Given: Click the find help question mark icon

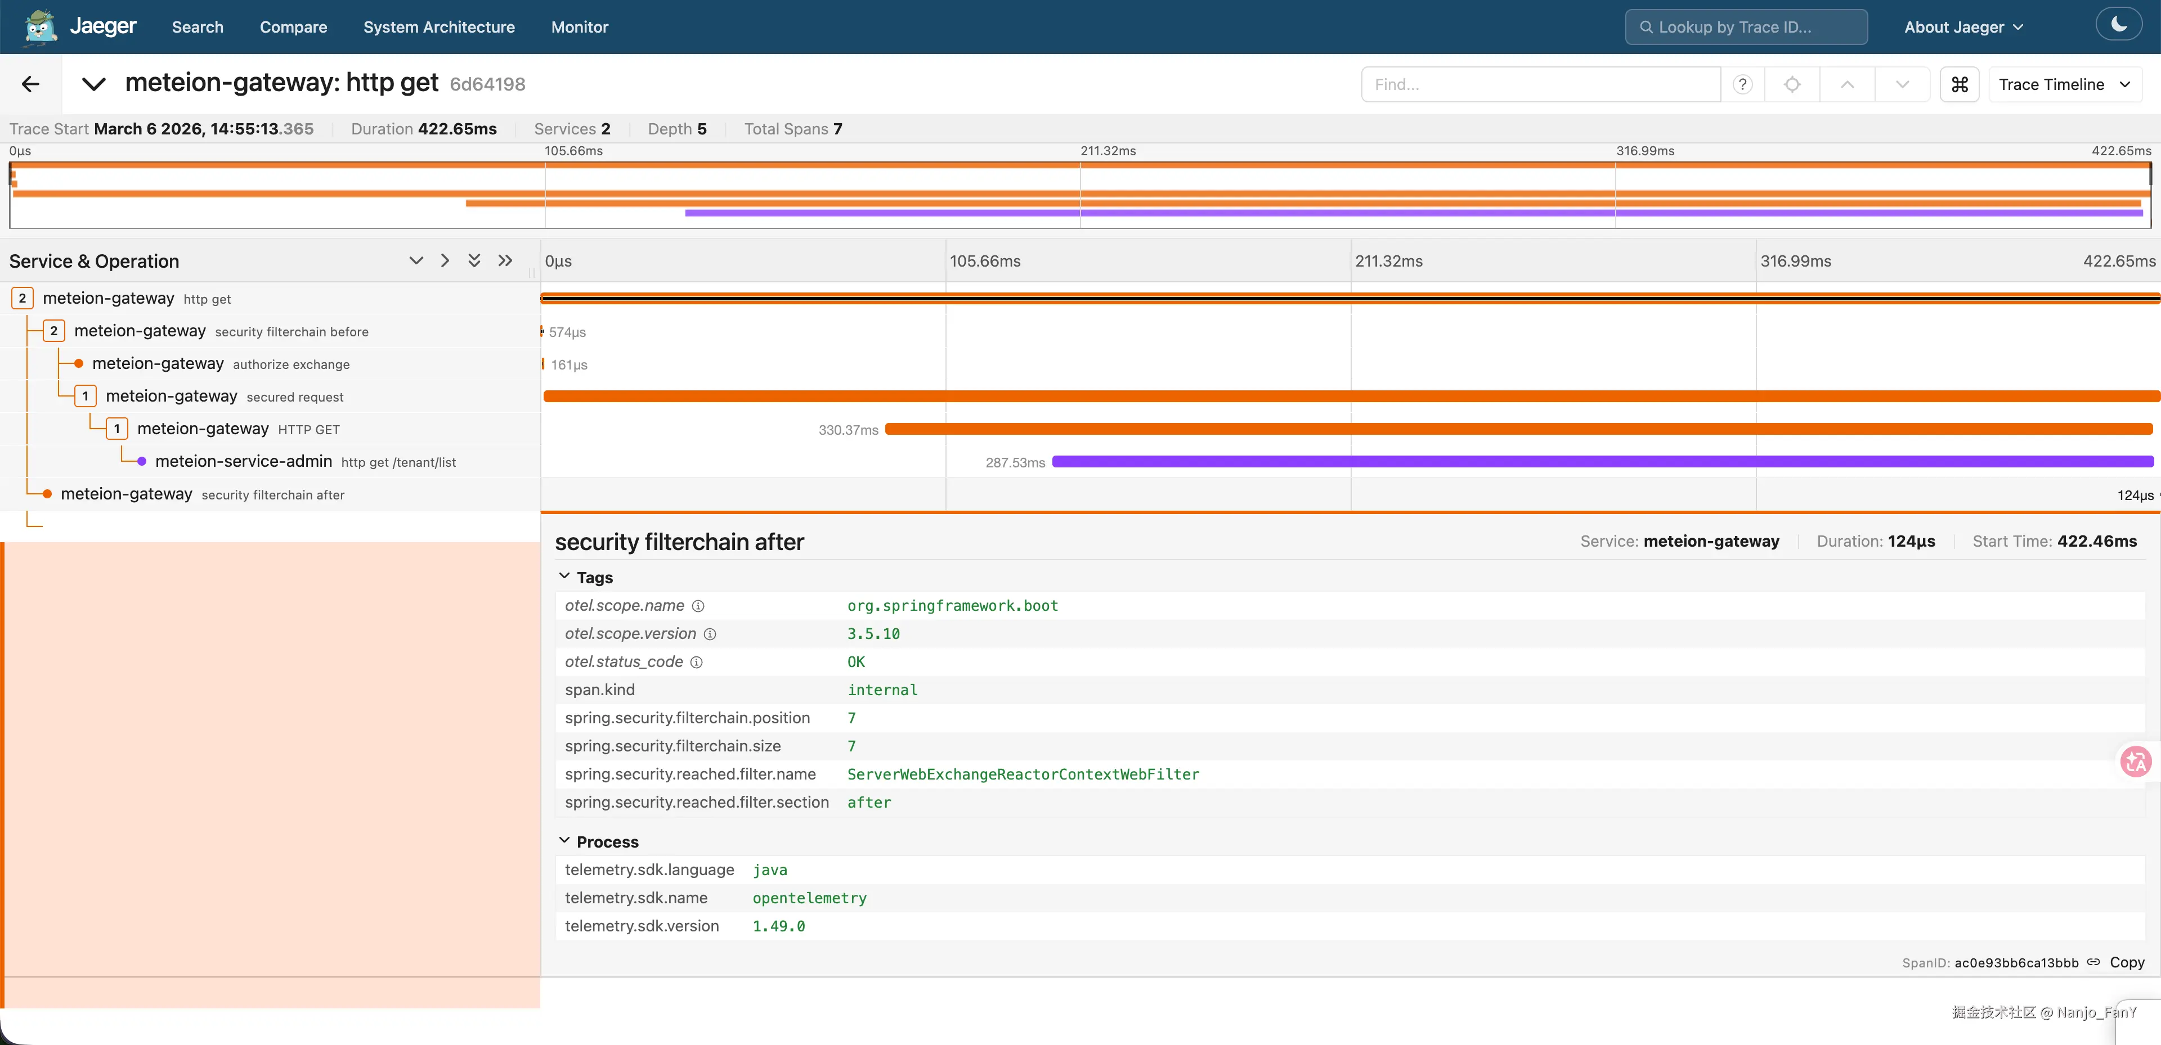Looking at the screenshot, I should (1742, 85).
